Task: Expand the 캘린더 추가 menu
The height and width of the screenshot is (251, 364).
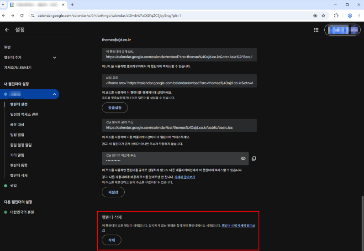Action: 55,57
